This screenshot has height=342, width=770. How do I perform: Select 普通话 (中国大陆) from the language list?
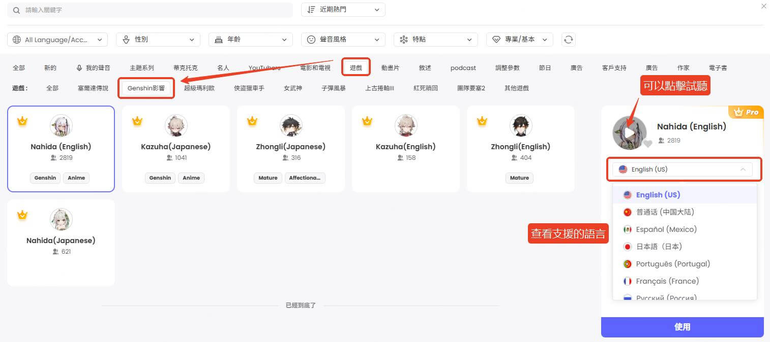pos(685,212)
